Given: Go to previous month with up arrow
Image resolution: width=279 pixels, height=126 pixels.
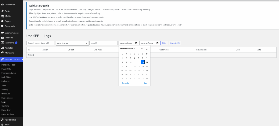Looking at the screenshot, I should [142, 49].
